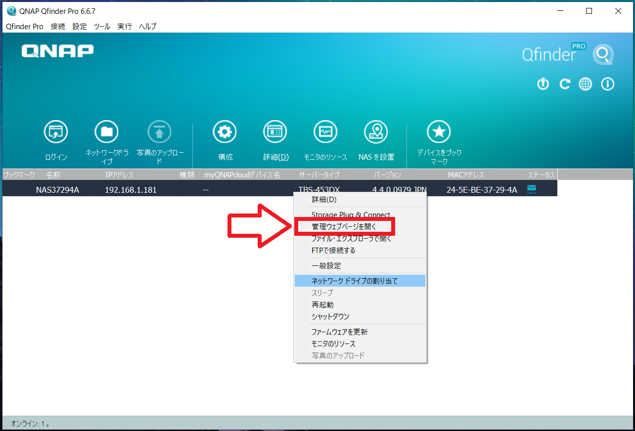Sort by the IPアドレス column header

(119, 175)
